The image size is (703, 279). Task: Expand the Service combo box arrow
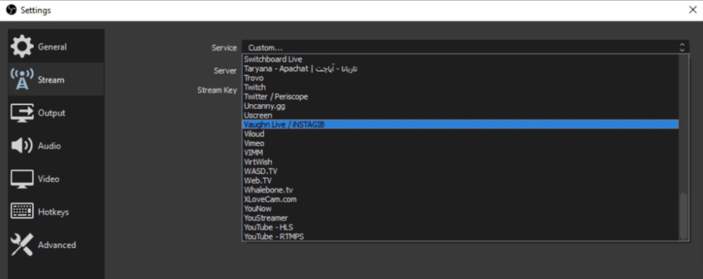[682, 47]
